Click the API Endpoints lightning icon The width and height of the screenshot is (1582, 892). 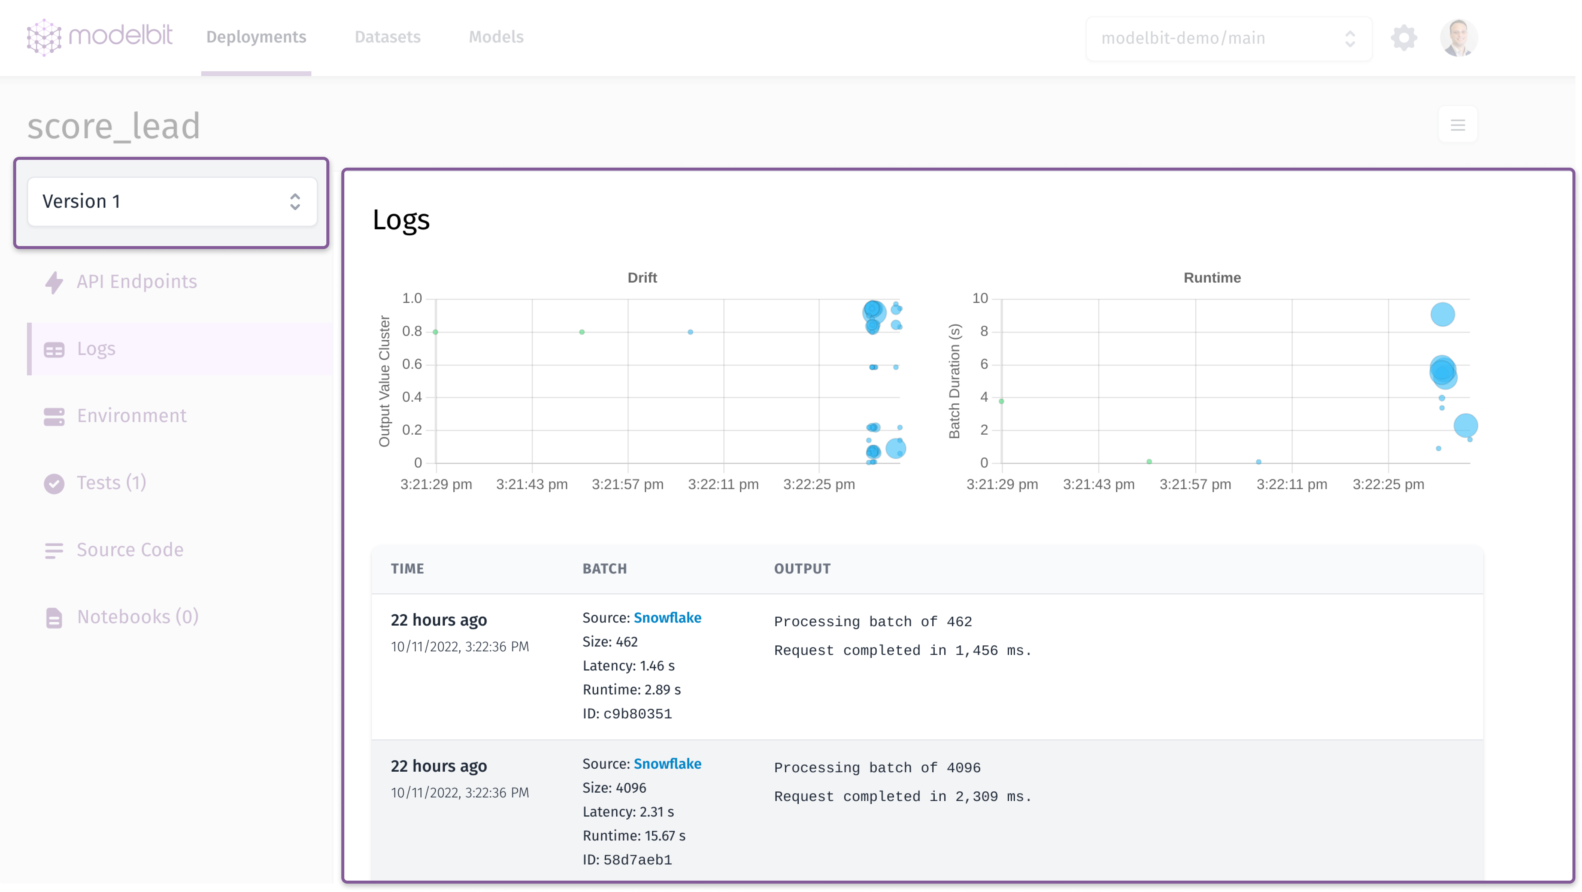coord(54,282)
